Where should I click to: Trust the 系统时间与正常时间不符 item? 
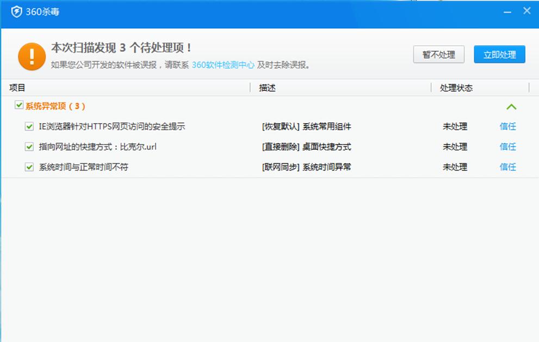507,167
